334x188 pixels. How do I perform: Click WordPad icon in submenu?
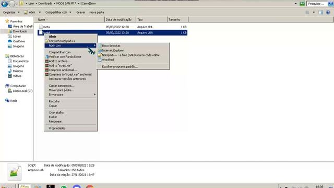[x=100, y=60]
